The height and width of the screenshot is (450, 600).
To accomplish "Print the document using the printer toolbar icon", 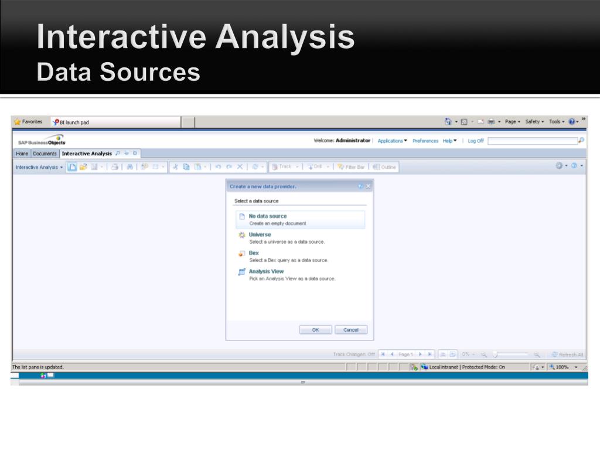I will pyautogui.click(x=114, y=167).
